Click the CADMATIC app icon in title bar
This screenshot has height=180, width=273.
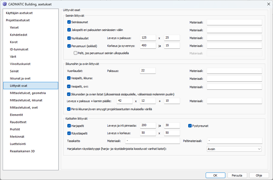tap(4, 4)
